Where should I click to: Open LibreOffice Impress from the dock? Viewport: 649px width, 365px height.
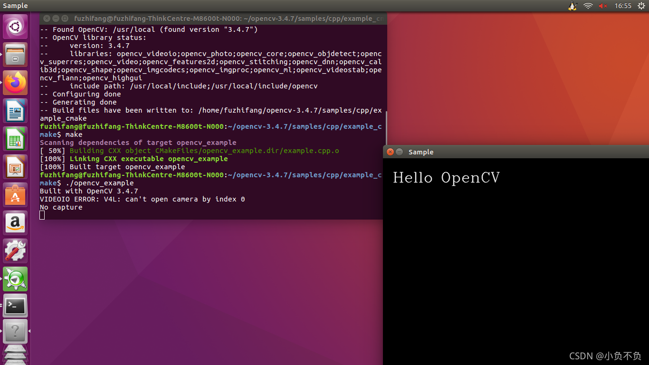[16, 167]
